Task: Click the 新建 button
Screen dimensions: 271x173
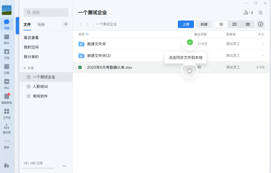Action: 204,24
